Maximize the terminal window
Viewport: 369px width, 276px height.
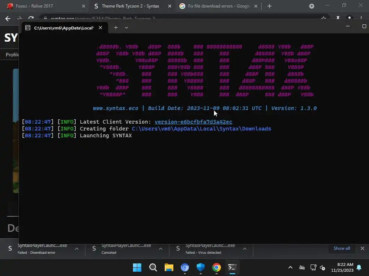point(364,26)
